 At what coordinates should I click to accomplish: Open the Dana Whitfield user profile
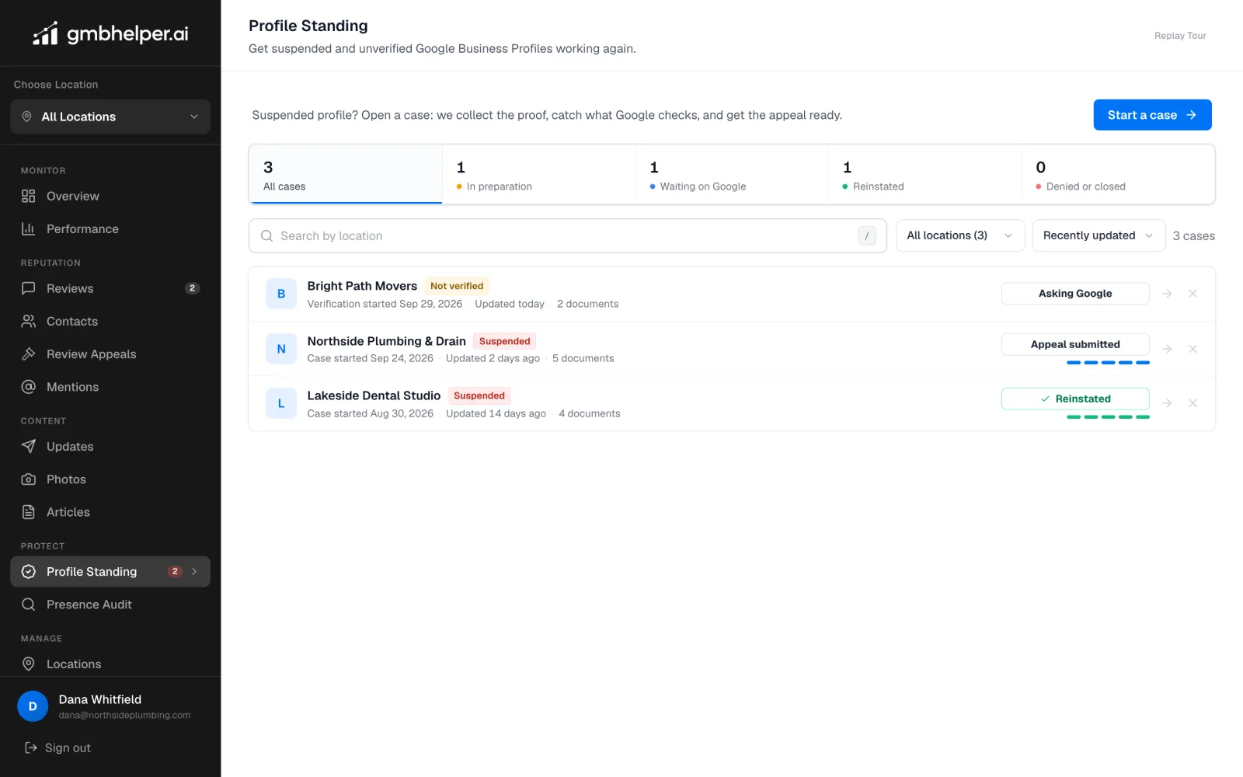pyautogui.click(x=110, y=706)
